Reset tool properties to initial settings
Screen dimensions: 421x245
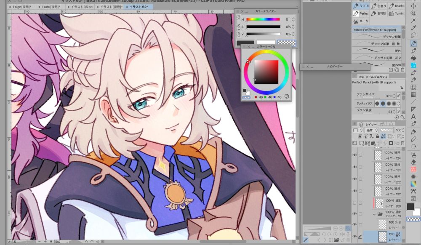397,117
